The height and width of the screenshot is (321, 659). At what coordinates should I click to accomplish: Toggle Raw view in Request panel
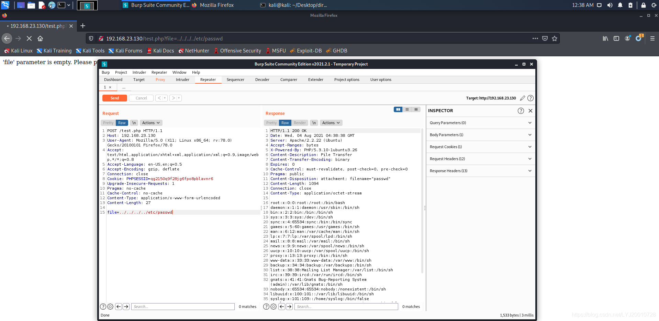pos(122,123)
